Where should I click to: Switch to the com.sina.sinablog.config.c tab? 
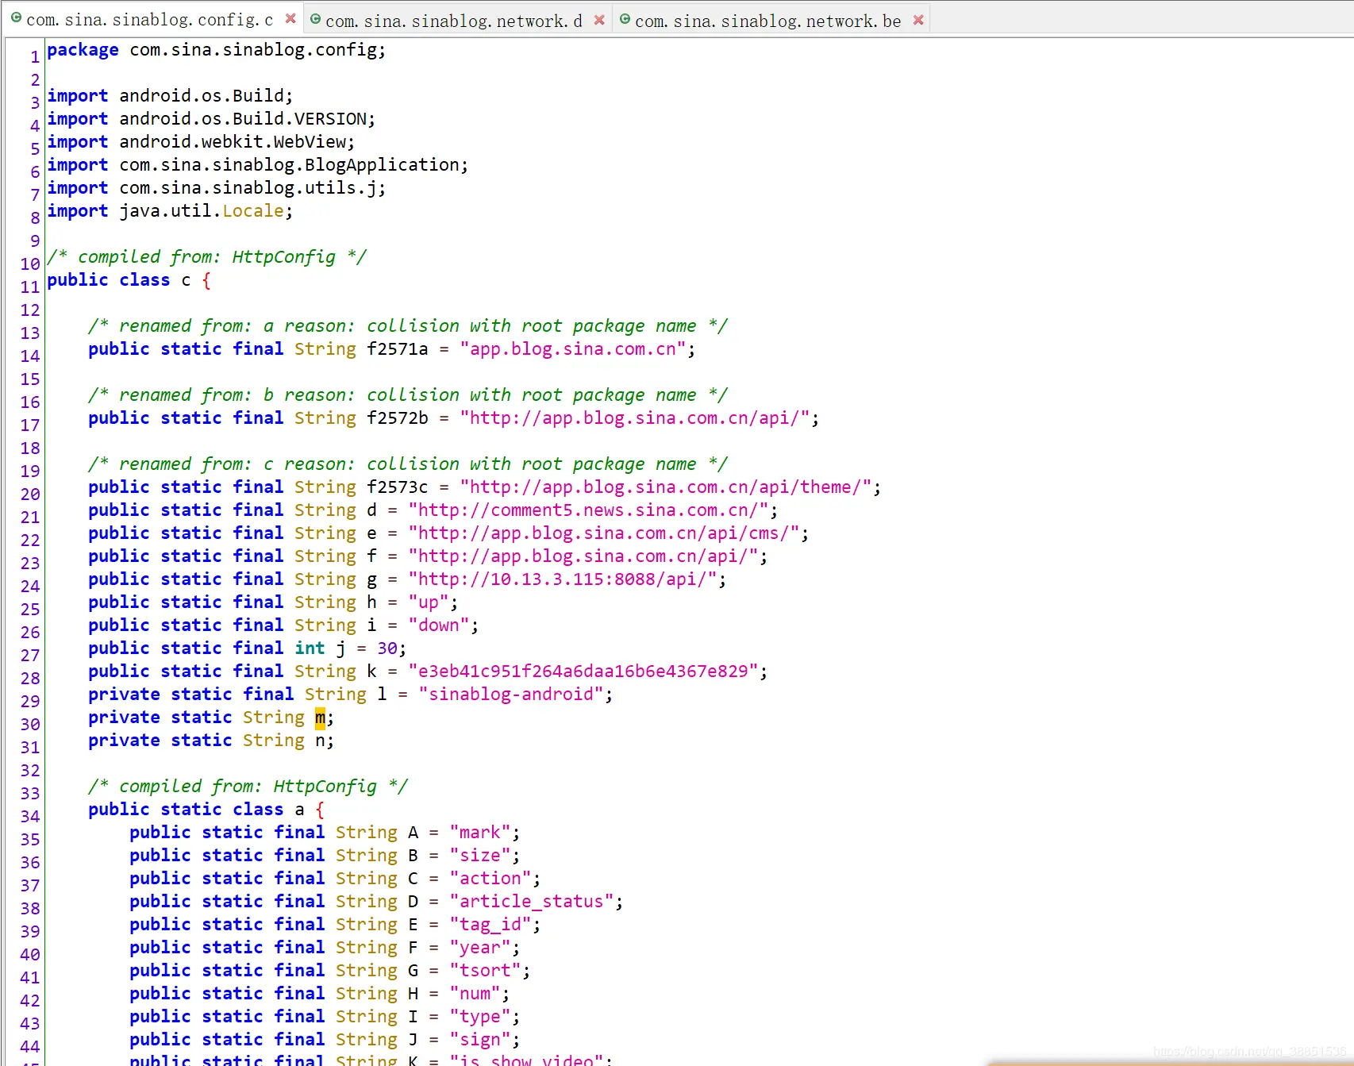(x=150, y=20)
